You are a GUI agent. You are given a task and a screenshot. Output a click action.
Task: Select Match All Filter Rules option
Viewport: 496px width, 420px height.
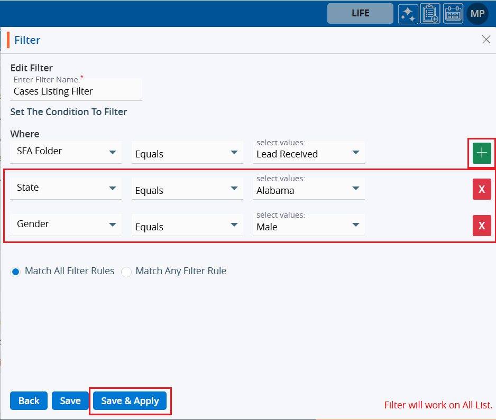click(x=16, y=272)
